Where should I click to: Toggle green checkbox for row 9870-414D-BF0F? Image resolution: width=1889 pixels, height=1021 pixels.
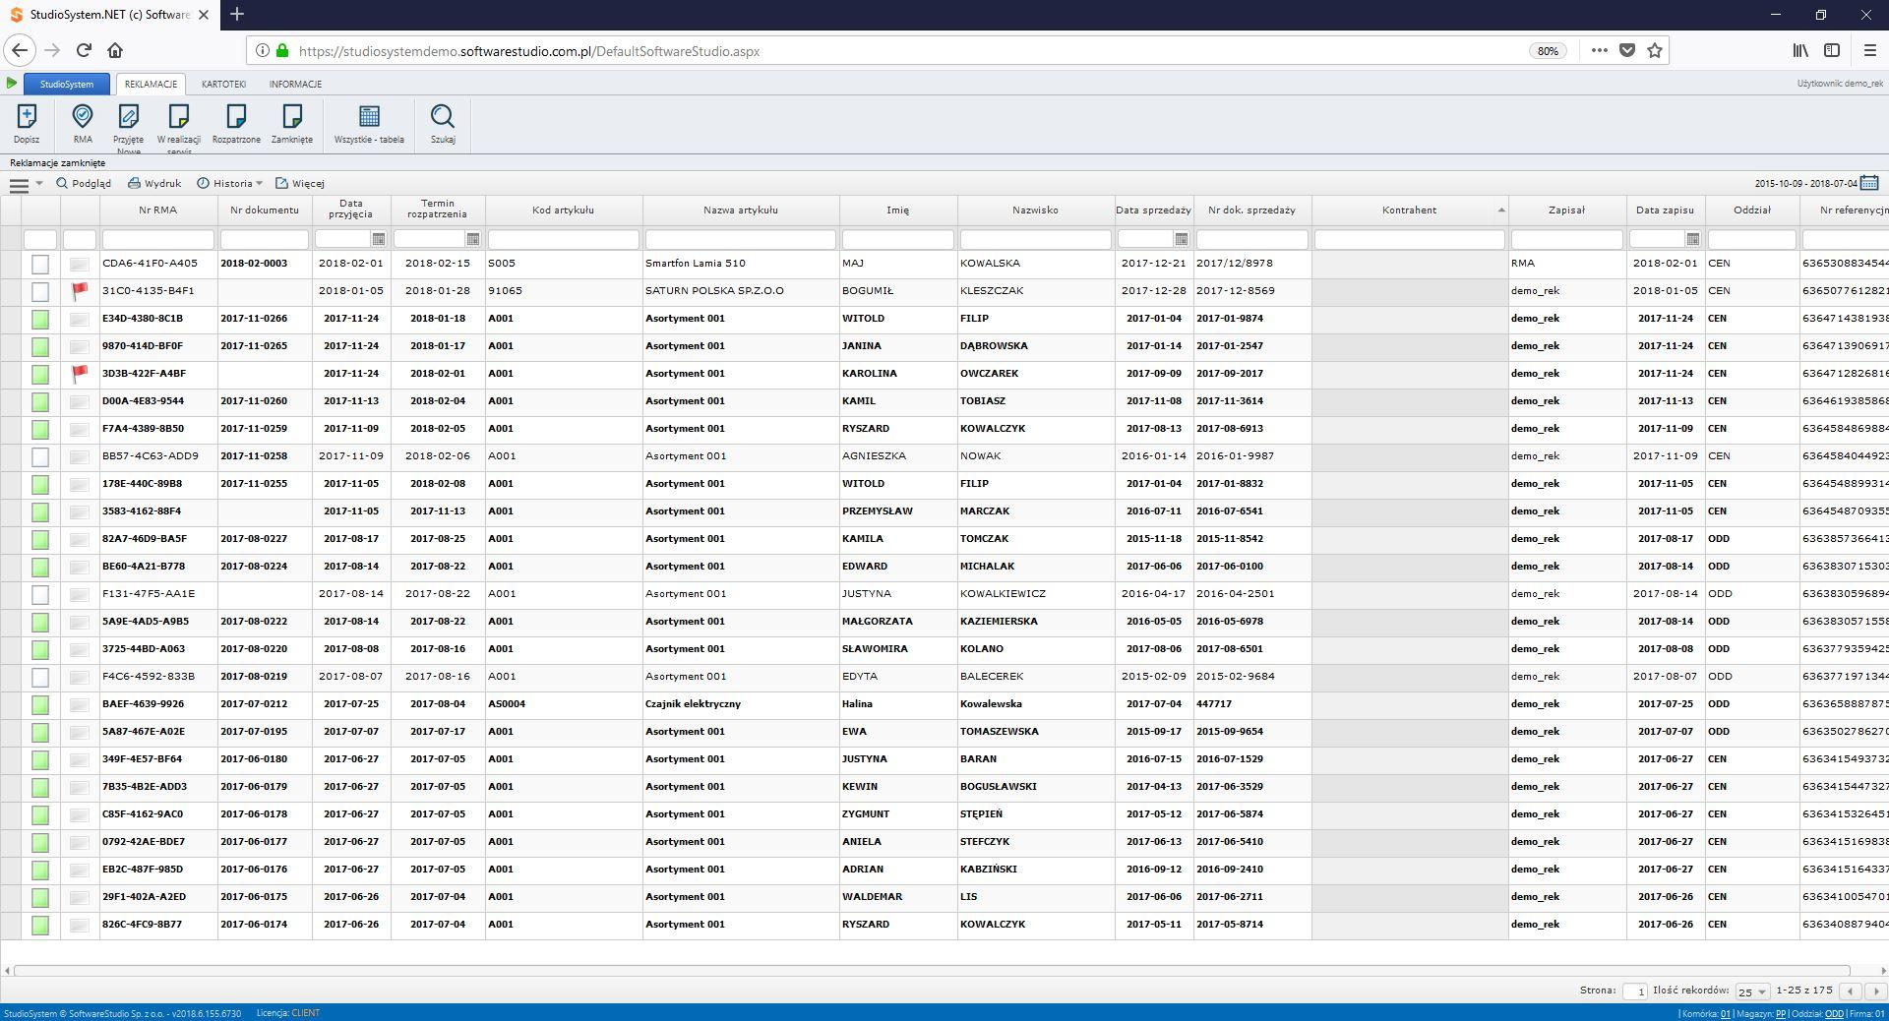tap(40, 346)
